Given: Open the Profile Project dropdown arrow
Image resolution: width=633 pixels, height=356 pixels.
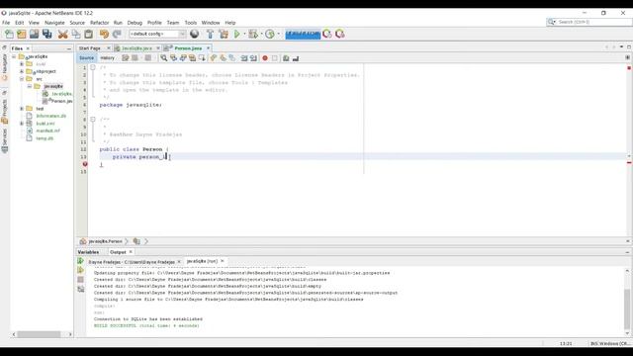Looking at the screenshot, I should coord(279,34).
